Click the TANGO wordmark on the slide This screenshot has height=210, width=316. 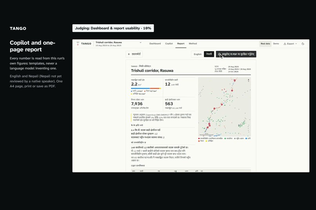point(18,28)
